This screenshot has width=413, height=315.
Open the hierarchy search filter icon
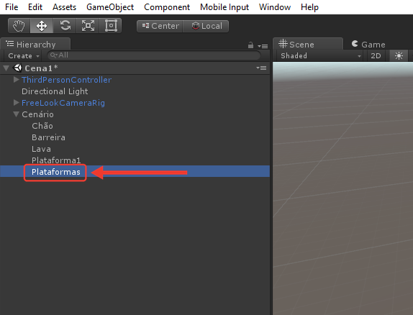coord(54,55)
